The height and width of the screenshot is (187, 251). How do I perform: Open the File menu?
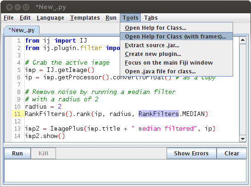9,18
